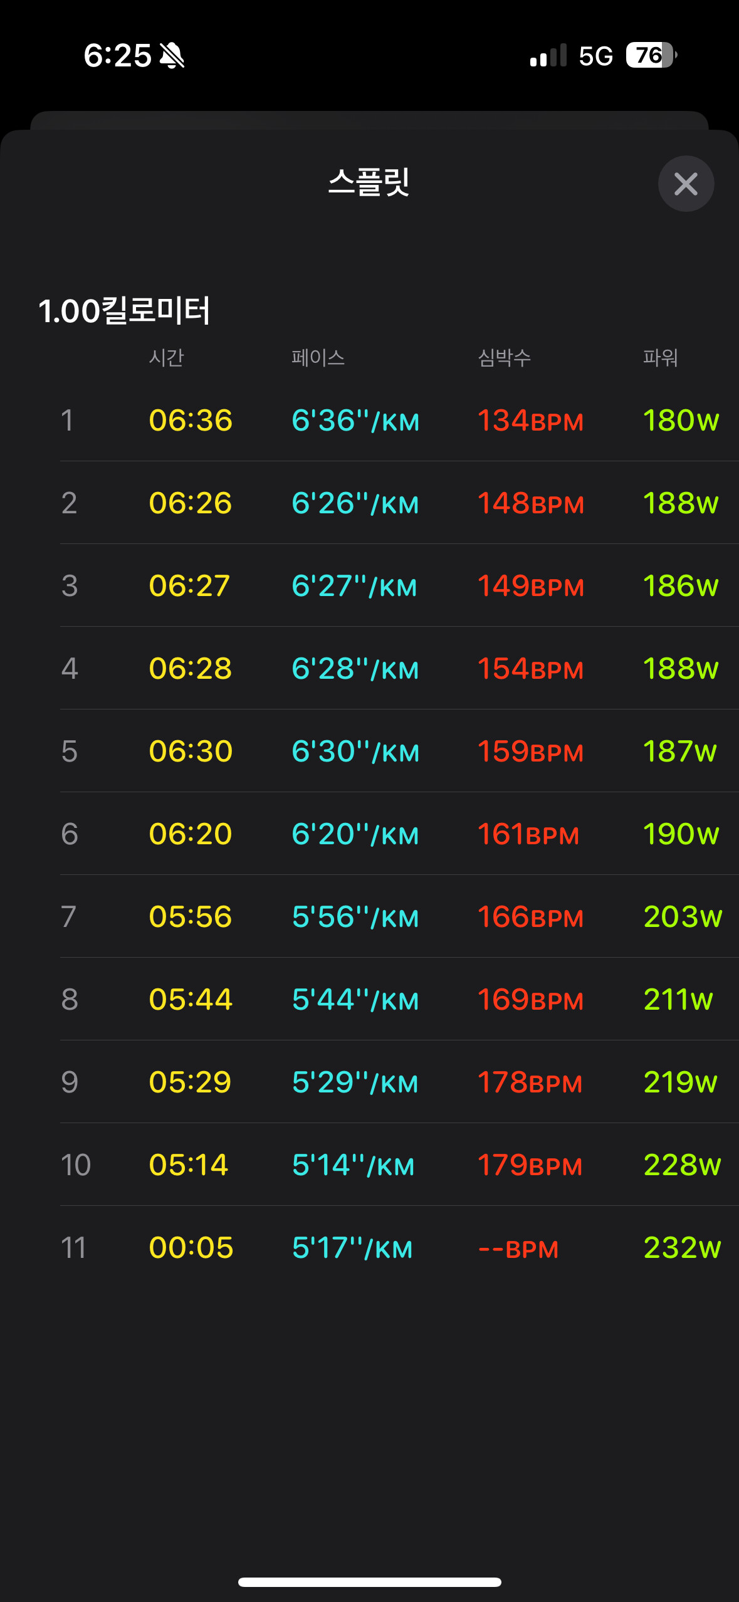This screenshot has width=739, height=1602.
Task: Select split 1 time 06:36
Action: (x=191, y=420)
